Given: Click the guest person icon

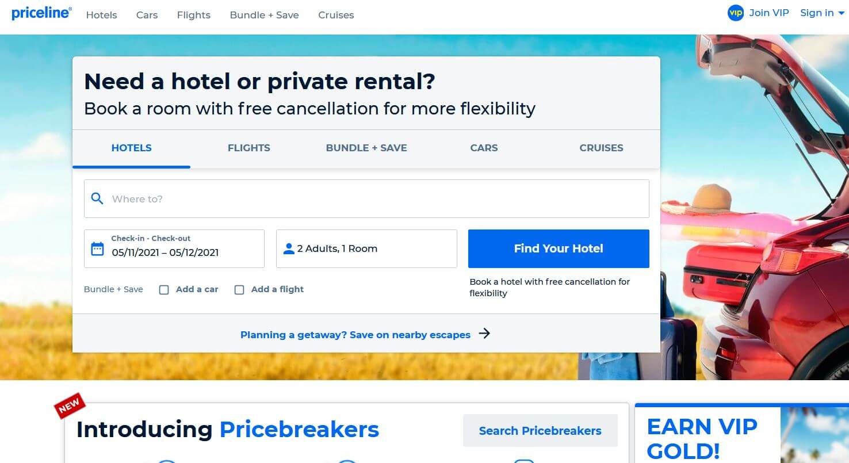Looking at the screenshot, I should coord(289,249).
